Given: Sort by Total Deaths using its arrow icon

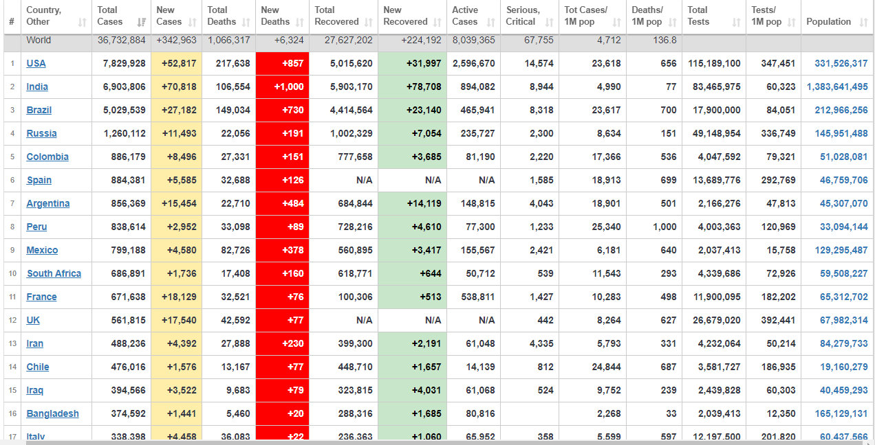Looking at the screenshot, I should (246, 23).
